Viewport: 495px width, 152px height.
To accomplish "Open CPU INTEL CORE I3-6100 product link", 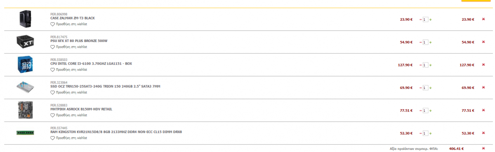I will point(91,63).
